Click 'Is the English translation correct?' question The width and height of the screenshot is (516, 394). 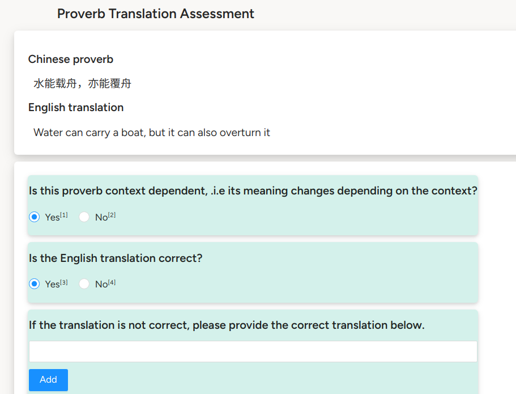(116, 259)
